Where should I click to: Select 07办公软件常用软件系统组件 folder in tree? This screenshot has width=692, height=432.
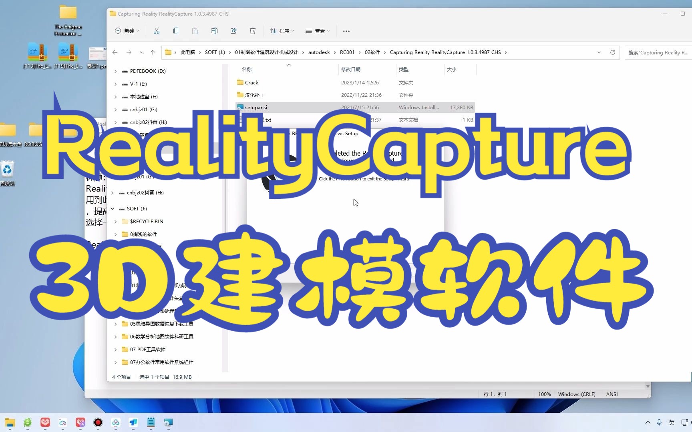[162, 362]
